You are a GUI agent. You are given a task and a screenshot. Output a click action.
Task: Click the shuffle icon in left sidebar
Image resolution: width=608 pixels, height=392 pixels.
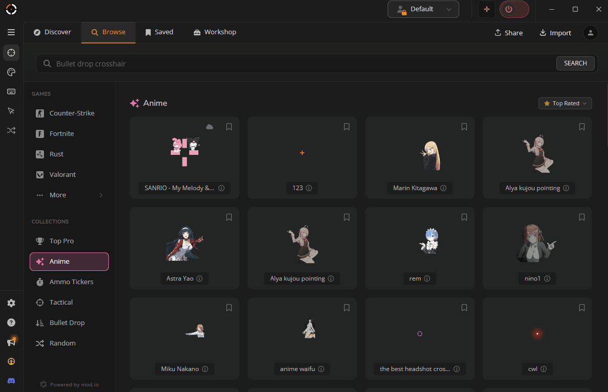[11, 130]
